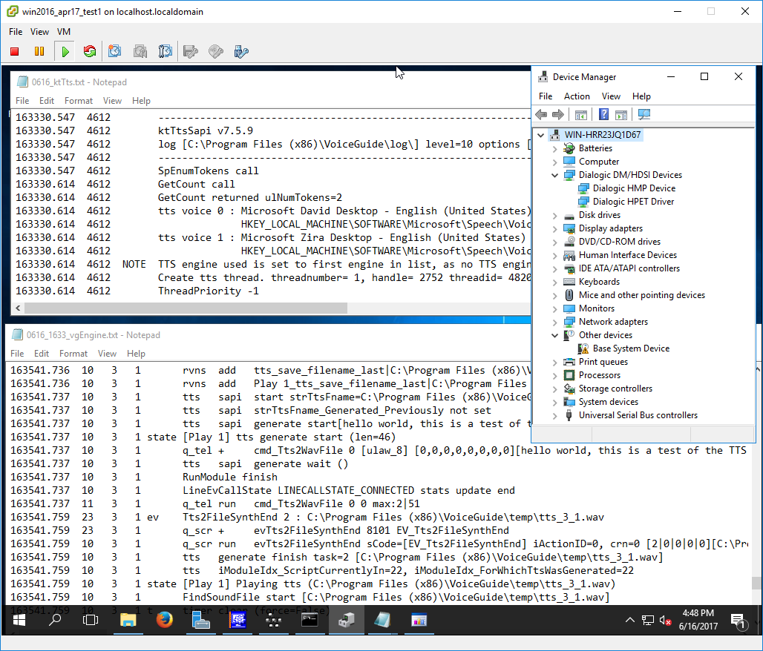Screen dimensions: 763x651
Task: Click the left scroll arrow in ktTts Notepad
Action: coord(18,308)
